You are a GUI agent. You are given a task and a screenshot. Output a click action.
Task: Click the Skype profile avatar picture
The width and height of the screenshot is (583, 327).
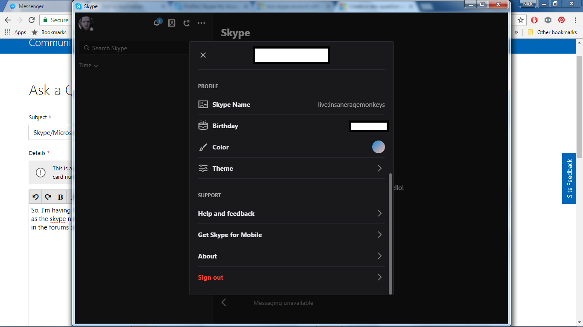pos(86,23)
